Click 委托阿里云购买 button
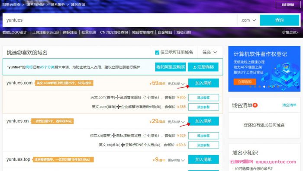This screenshot has width=303, height=171. [x=170, y=67]
